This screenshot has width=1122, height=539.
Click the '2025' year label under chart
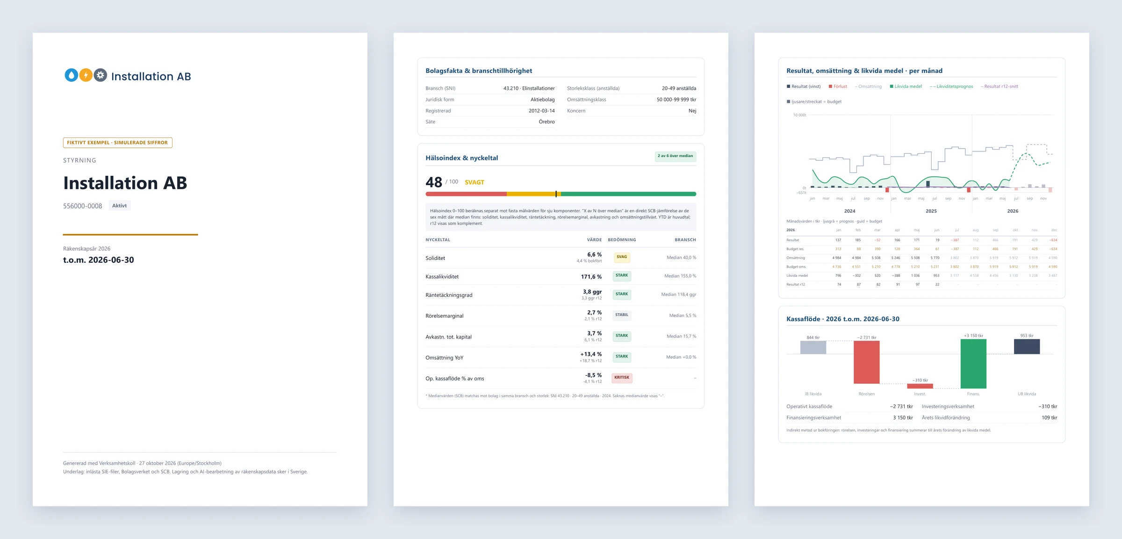pos(931,211)
